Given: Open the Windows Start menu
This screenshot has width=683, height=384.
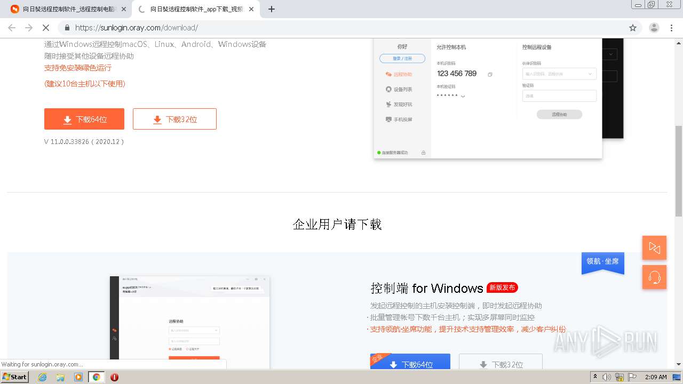Looking at the screenshot, I should 14,377.
